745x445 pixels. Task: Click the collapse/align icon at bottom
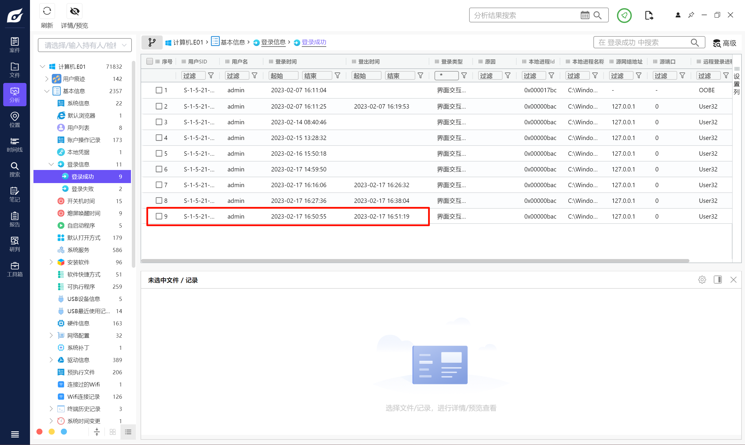97,432
